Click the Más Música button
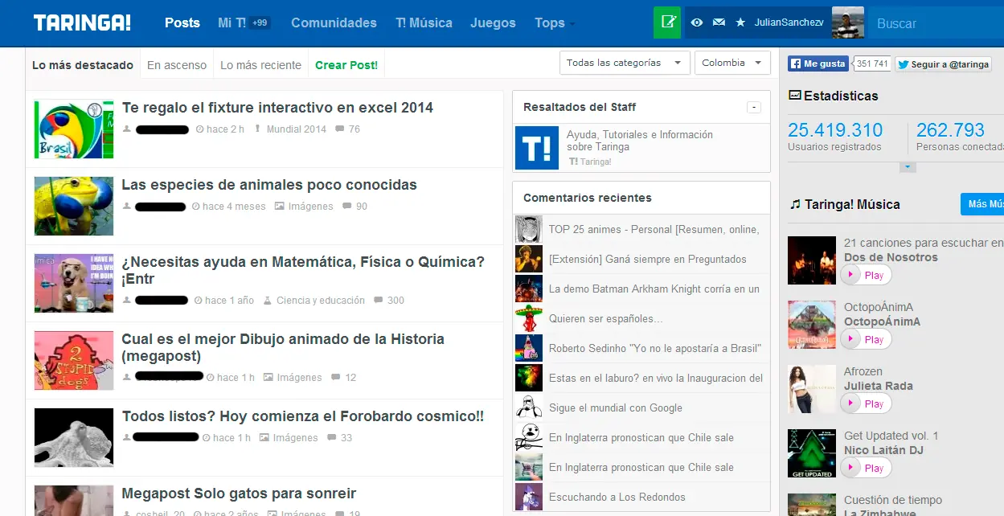 (x=982, y=204)
